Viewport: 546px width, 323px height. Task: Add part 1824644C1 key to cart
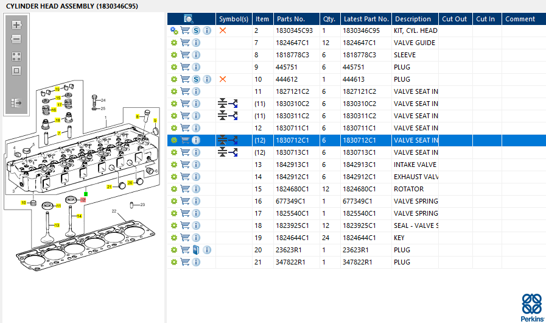pos(185,238)
